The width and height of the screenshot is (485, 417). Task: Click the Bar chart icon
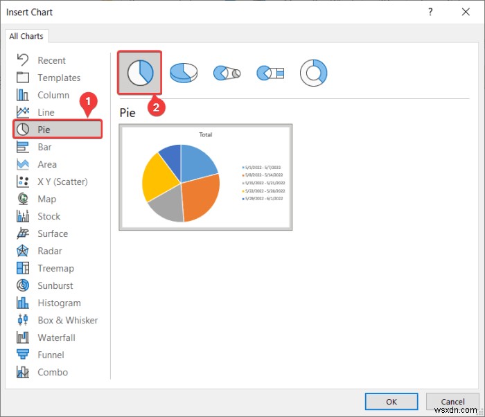23,147
